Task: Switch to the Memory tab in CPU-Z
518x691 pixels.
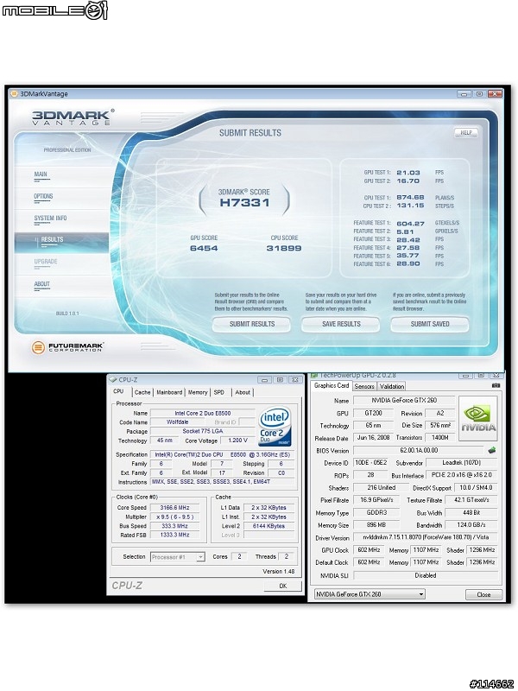Action: (x=198, y=392)
